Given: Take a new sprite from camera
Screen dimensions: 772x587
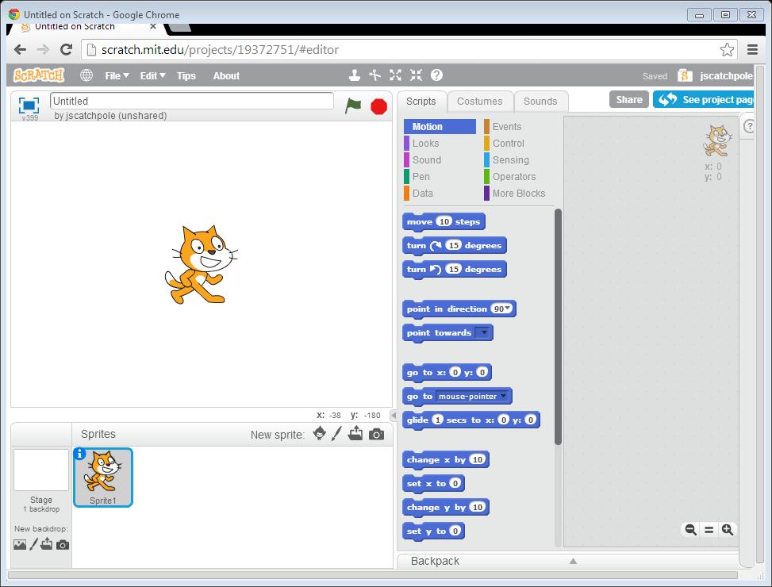Looking at the screenshot, I should (377, 434).
